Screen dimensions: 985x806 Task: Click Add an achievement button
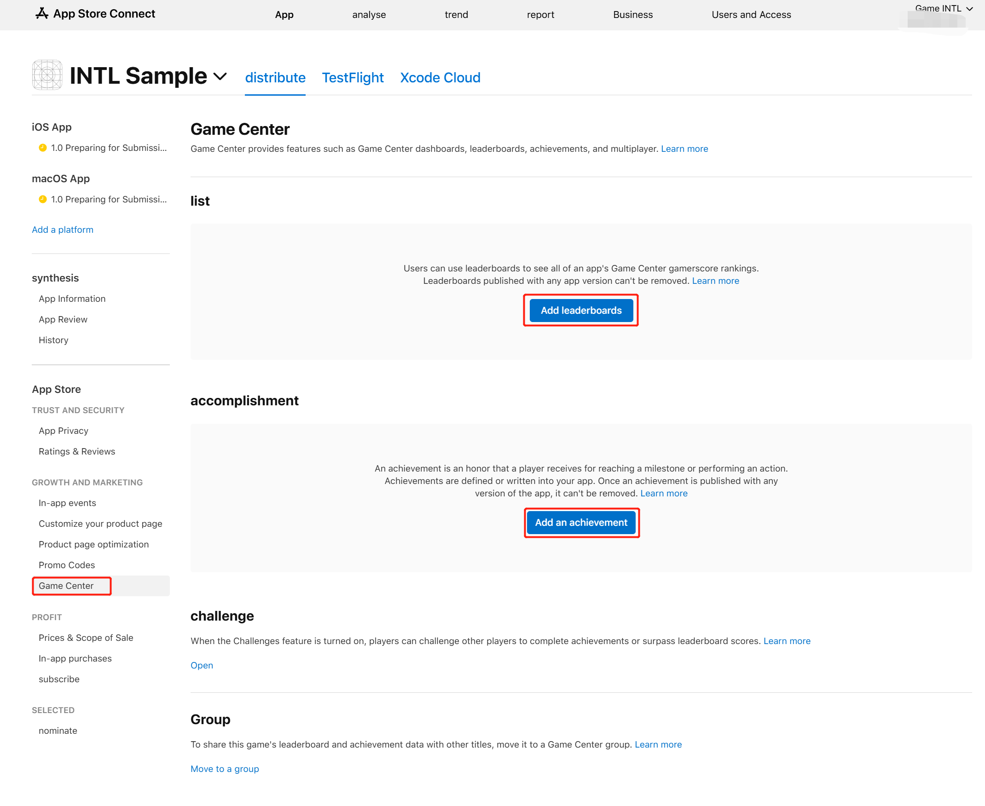(x=581, y=522)
